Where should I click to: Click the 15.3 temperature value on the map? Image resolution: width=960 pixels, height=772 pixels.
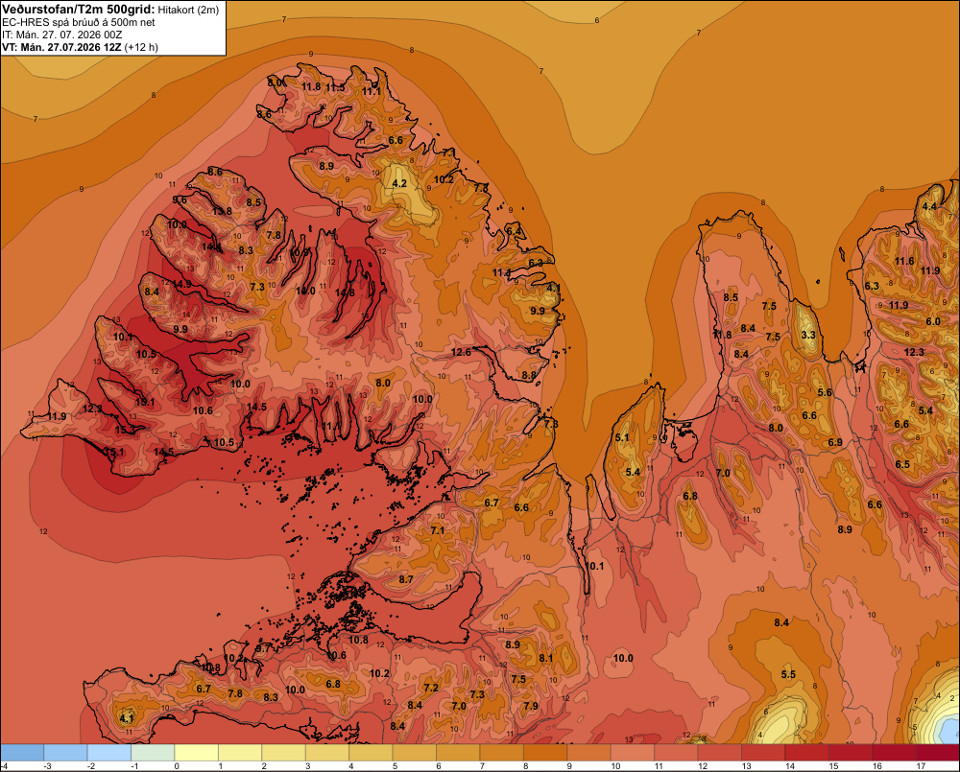coord(124,430)
